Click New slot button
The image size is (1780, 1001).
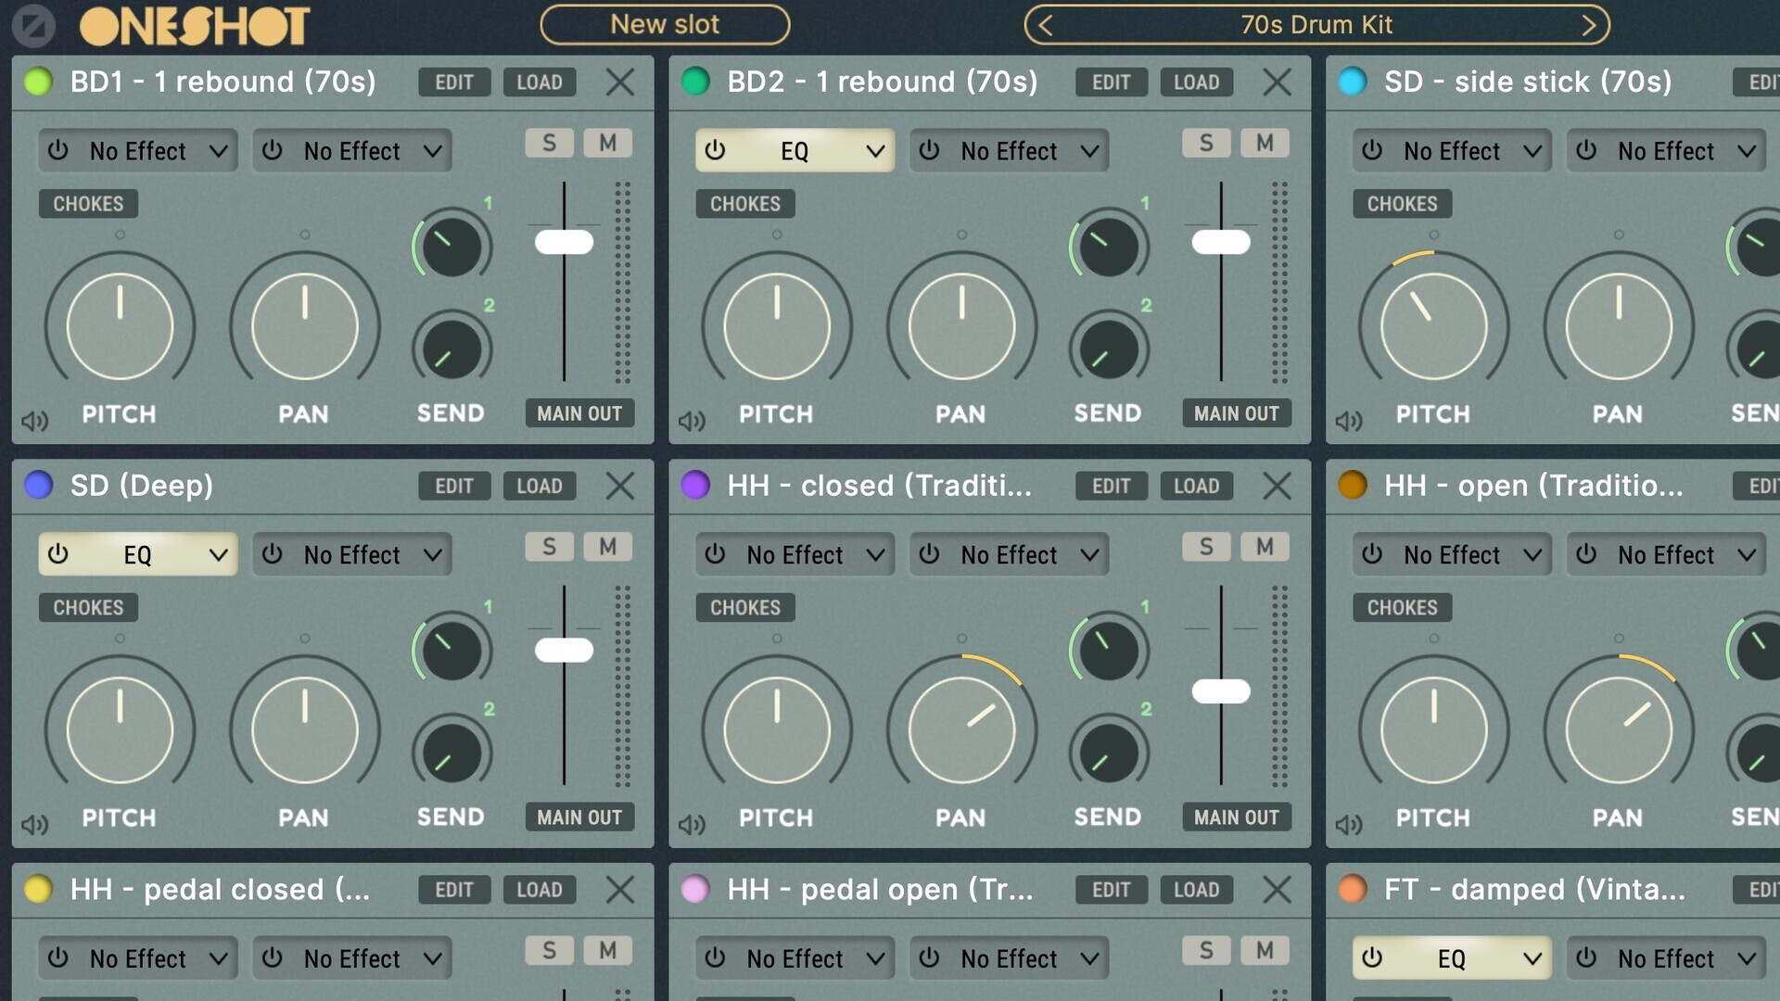click(x=665, y=25)
